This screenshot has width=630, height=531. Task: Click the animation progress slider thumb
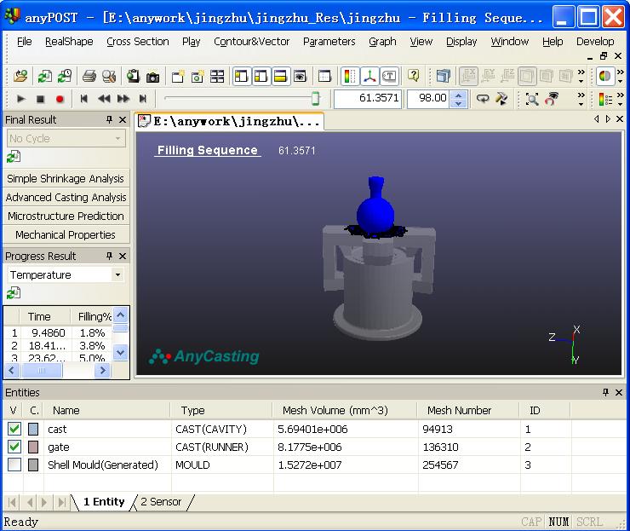315,98
